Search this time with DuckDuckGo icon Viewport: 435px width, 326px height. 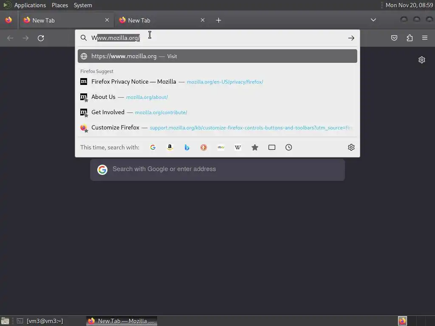(203, 147)
